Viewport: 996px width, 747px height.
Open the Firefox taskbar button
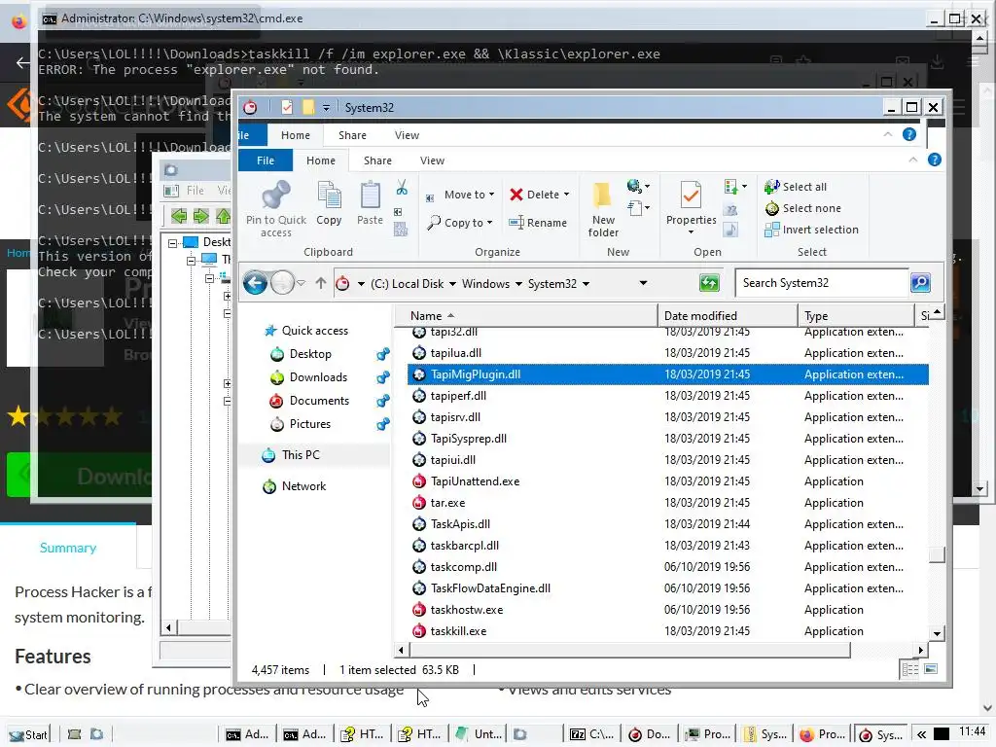(823, 734)
